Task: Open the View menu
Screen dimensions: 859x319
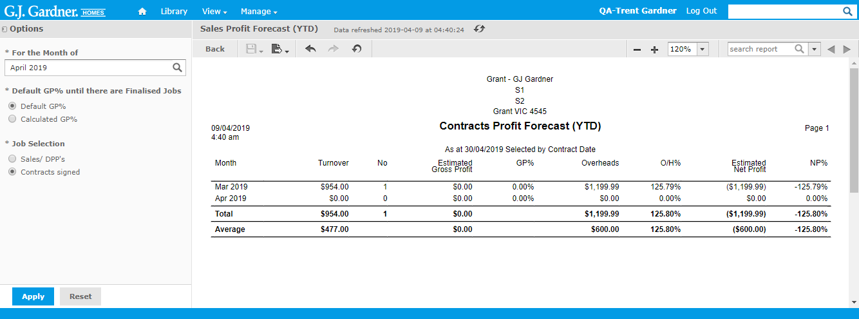Action: point(214,12)
